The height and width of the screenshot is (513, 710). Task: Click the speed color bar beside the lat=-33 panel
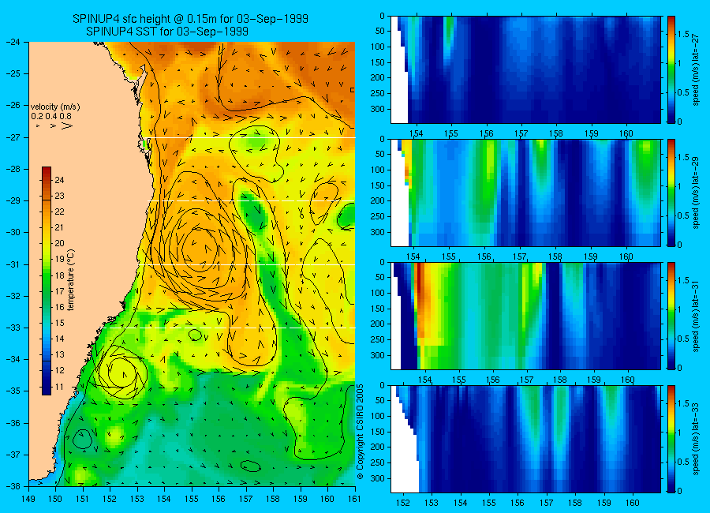click(x=671, y=439)
